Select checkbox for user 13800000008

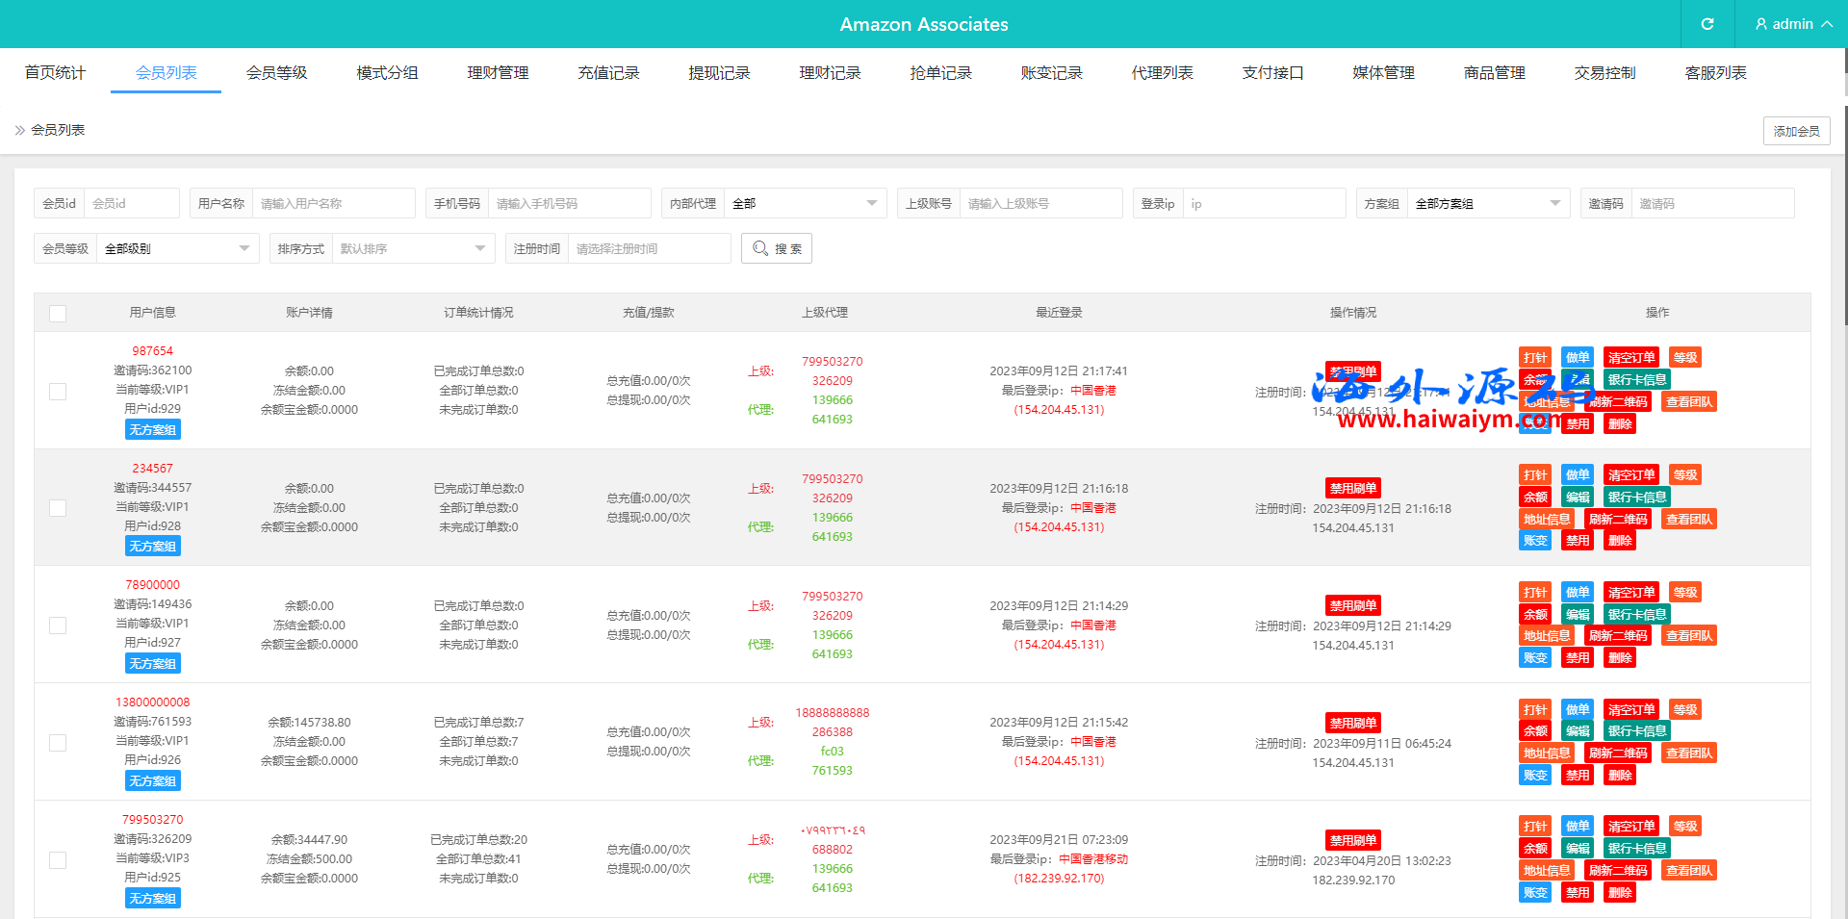click(58, 743)
